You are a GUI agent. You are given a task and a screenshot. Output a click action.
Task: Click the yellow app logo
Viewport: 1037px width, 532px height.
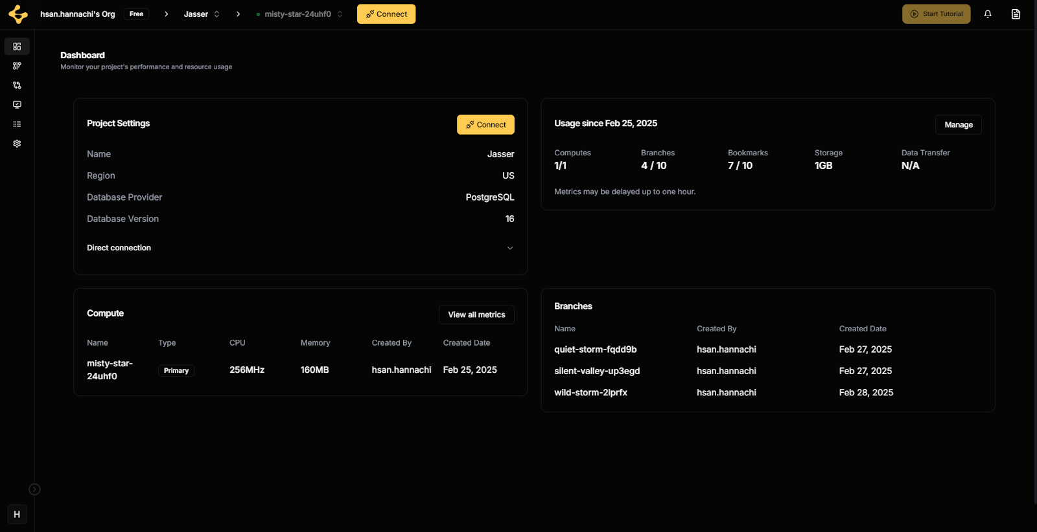point(18,14)
